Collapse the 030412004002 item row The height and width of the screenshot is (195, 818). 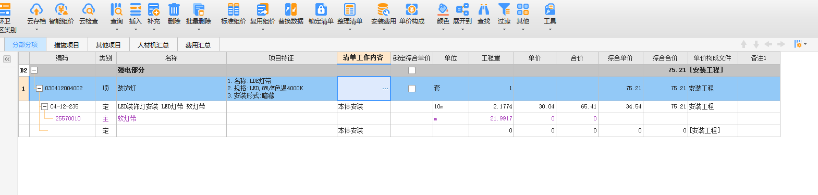(x=39, y=89)
